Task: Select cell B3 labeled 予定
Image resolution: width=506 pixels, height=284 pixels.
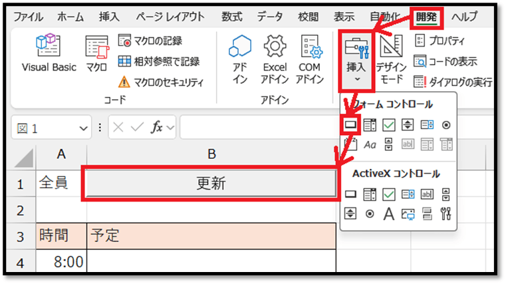Action: pyautogui.click(x=211, y=235)
